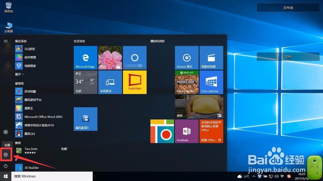Open the 回收站 Recycle Bin desktop icon
Viewport: 323px width, 181px height.
[x=9, y=7]
